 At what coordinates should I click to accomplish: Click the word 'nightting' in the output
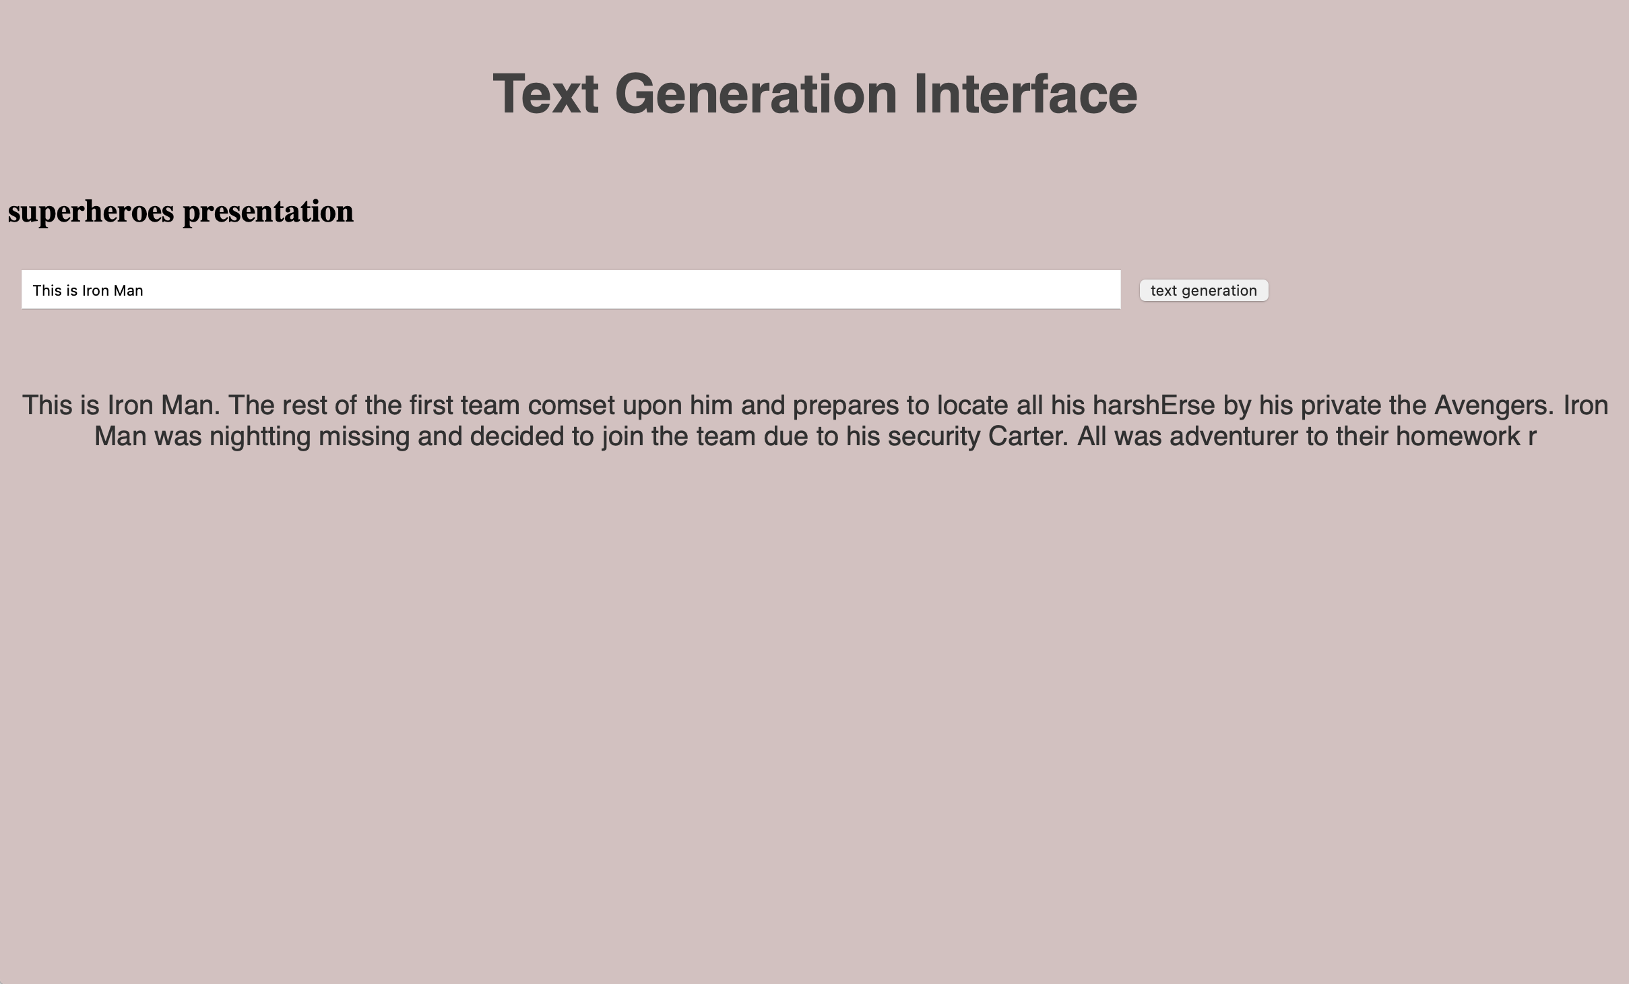pyautogui.click(x=259, y=436)
